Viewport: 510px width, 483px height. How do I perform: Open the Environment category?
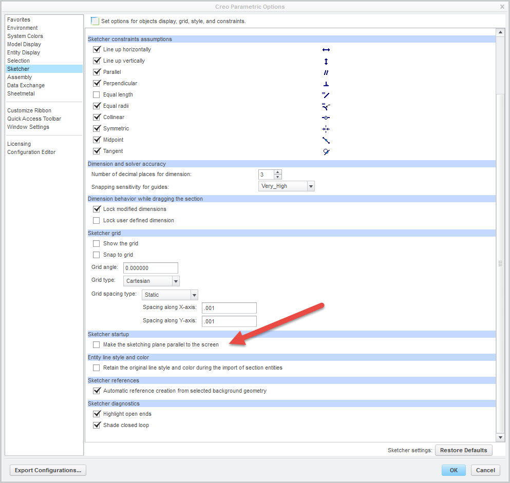[23, 28]
